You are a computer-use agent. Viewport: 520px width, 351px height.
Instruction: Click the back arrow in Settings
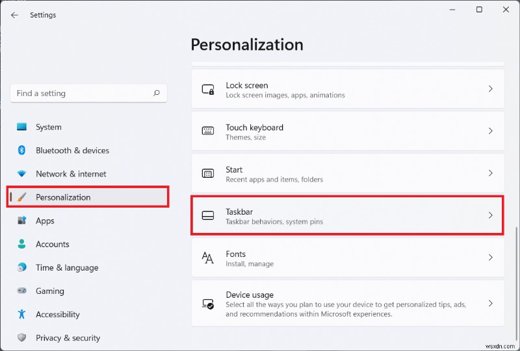14,15
